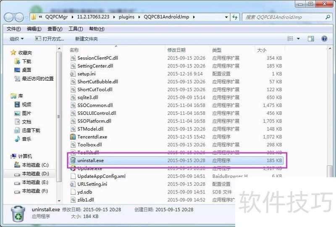Click plugins segment in address path
The height and width of the screenshot is (227, 336).
point(126,17)
